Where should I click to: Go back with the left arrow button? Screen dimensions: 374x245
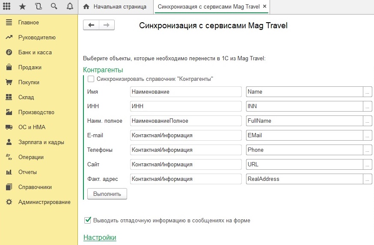pyautogui.click(x=91, y=25)
